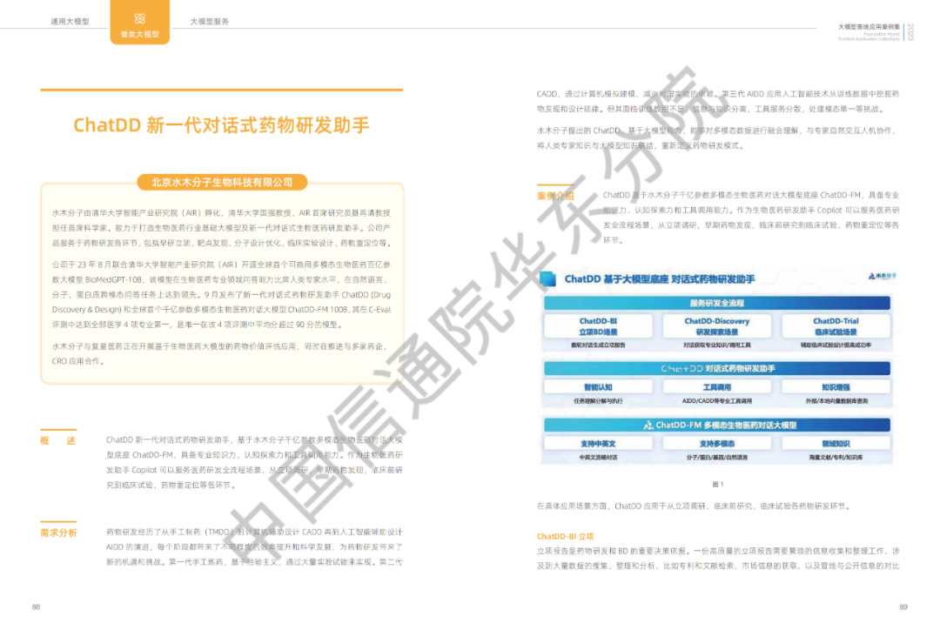Screen dimensions: 940x637
Task: Select the highlighted orange 行业大模型 tab
Action: (x=139, y=22)
